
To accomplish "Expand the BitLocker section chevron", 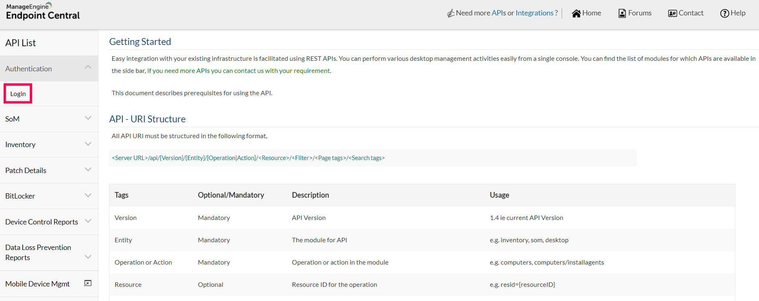I will pos(88,195).
